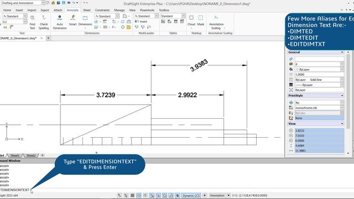Launch the Auto Dimension tool
Screen dimensions: 354x199
coord(60,22)
